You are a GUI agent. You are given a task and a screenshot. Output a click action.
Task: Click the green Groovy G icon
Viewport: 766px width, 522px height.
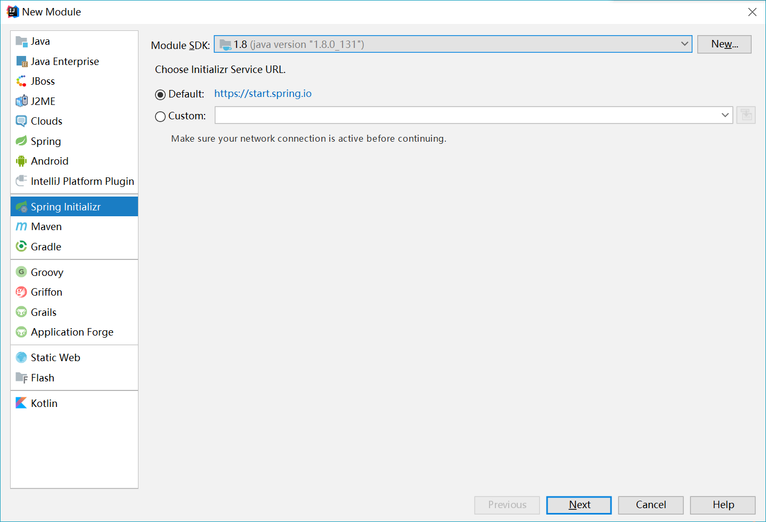tap(21, 272)
